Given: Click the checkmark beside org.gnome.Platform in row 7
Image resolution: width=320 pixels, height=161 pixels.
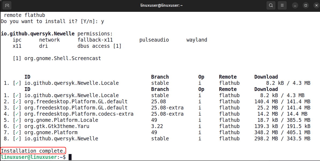Looking at the screenshot, I should tap(17, 133).
